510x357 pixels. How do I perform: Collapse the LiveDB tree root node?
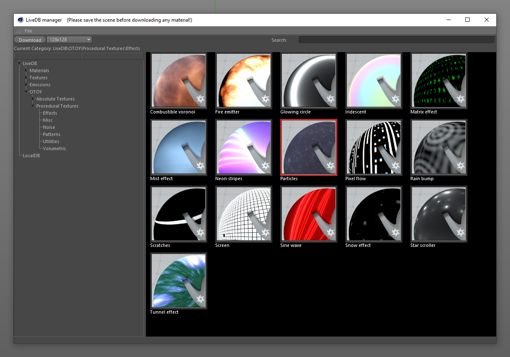click(x=20, y=63)
